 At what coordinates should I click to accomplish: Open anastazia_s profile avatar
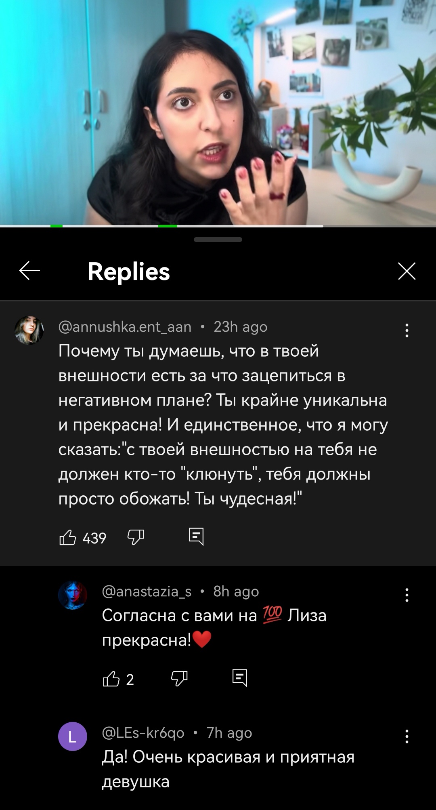pos(73,595)
